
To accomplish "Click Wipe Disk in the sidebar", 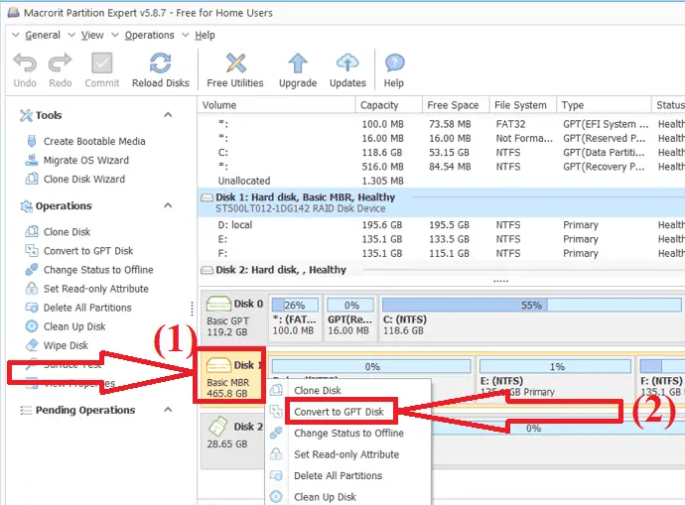I will point(66,345).
